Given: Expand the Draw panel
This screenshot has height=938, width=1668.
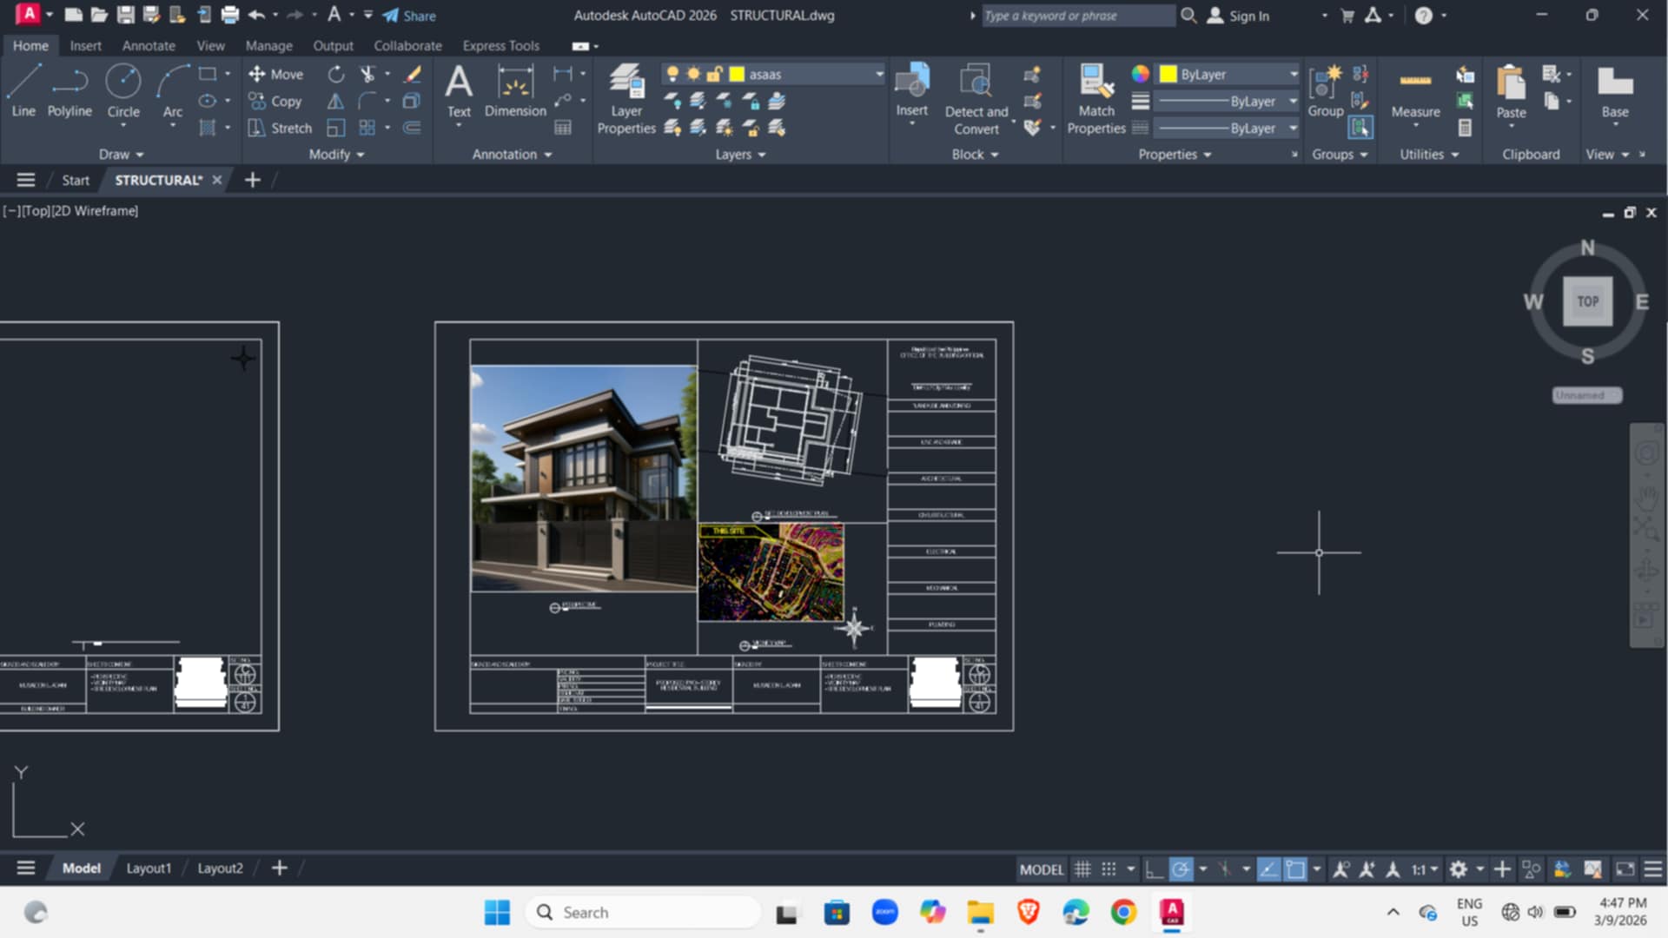Looking at the screenshot, I should [x=121, y=155].
